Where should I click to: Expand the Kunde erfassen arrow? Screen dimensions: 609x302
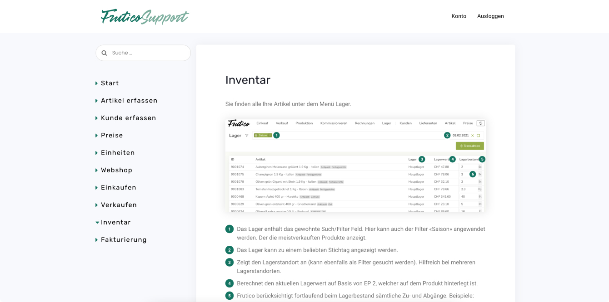(x=97, y=118)
